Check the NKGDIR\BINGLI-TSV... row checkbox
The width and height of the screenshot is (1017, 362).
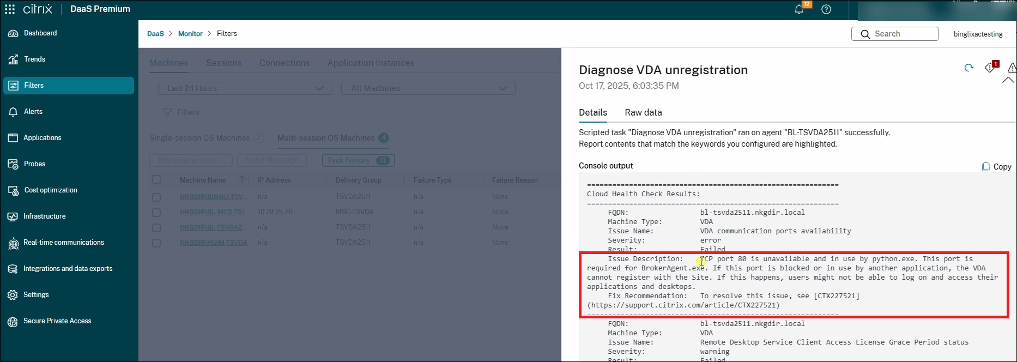(x=156, y=197)
